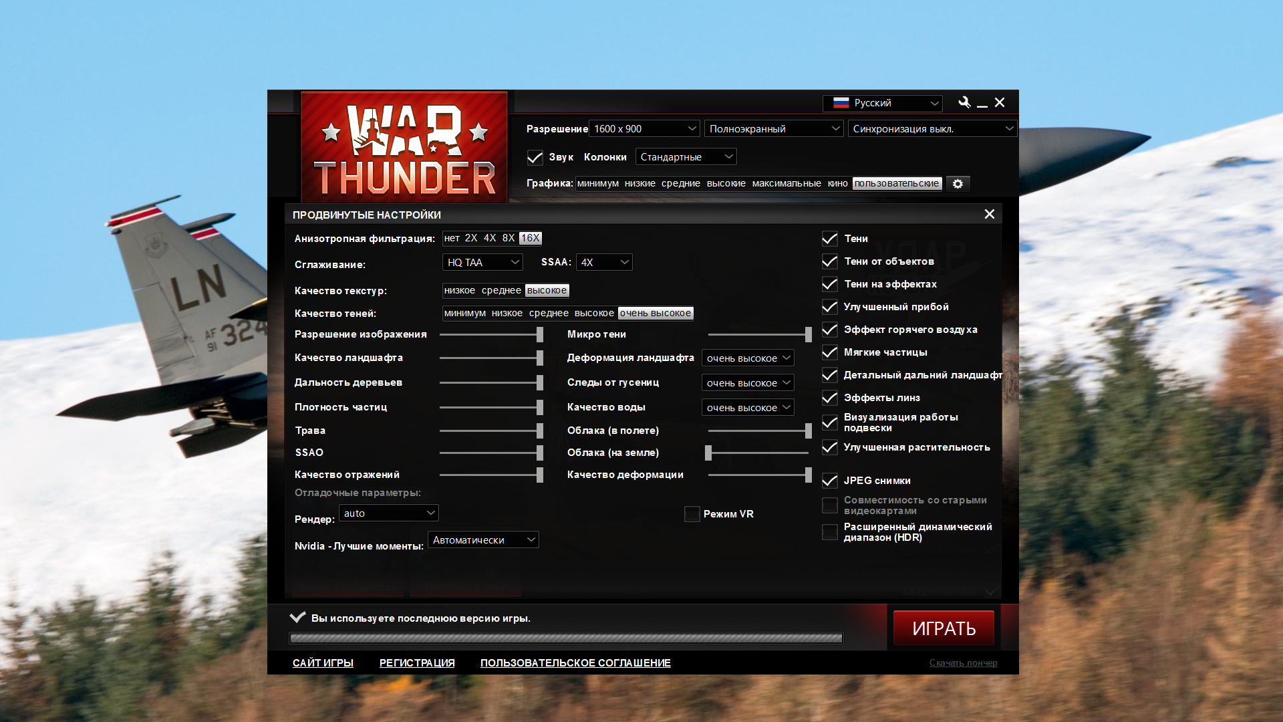Click Скачать лончер link
The height and width of the screenshot is (722, 1283).
pos(963,663)
